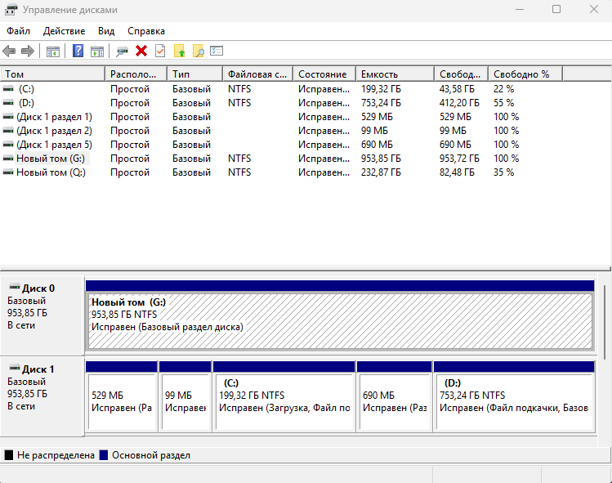Click the Properties checkmark sheet icon
This screenshot has height=483, width=612.
[x=160, y=51]
